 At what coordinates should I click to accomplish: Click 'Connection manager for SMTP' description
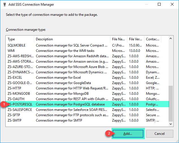pyautogui.click(x=59, y=120)
